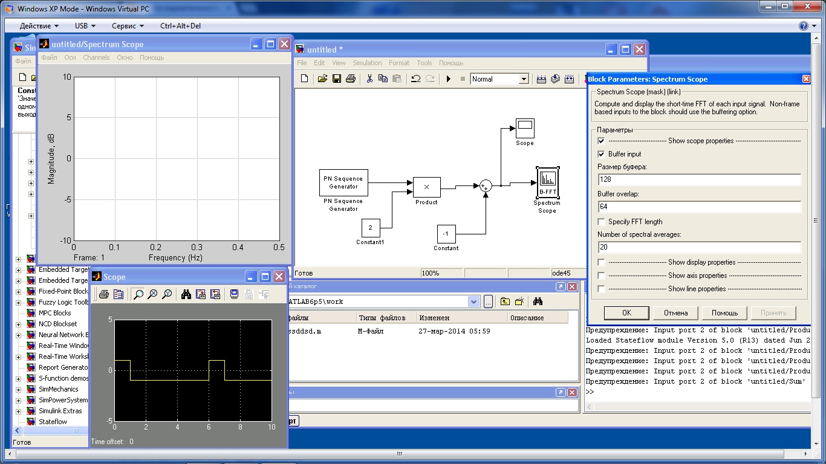
Task: Enable Show line properties checkbox
Action: (x=601, y=289)
